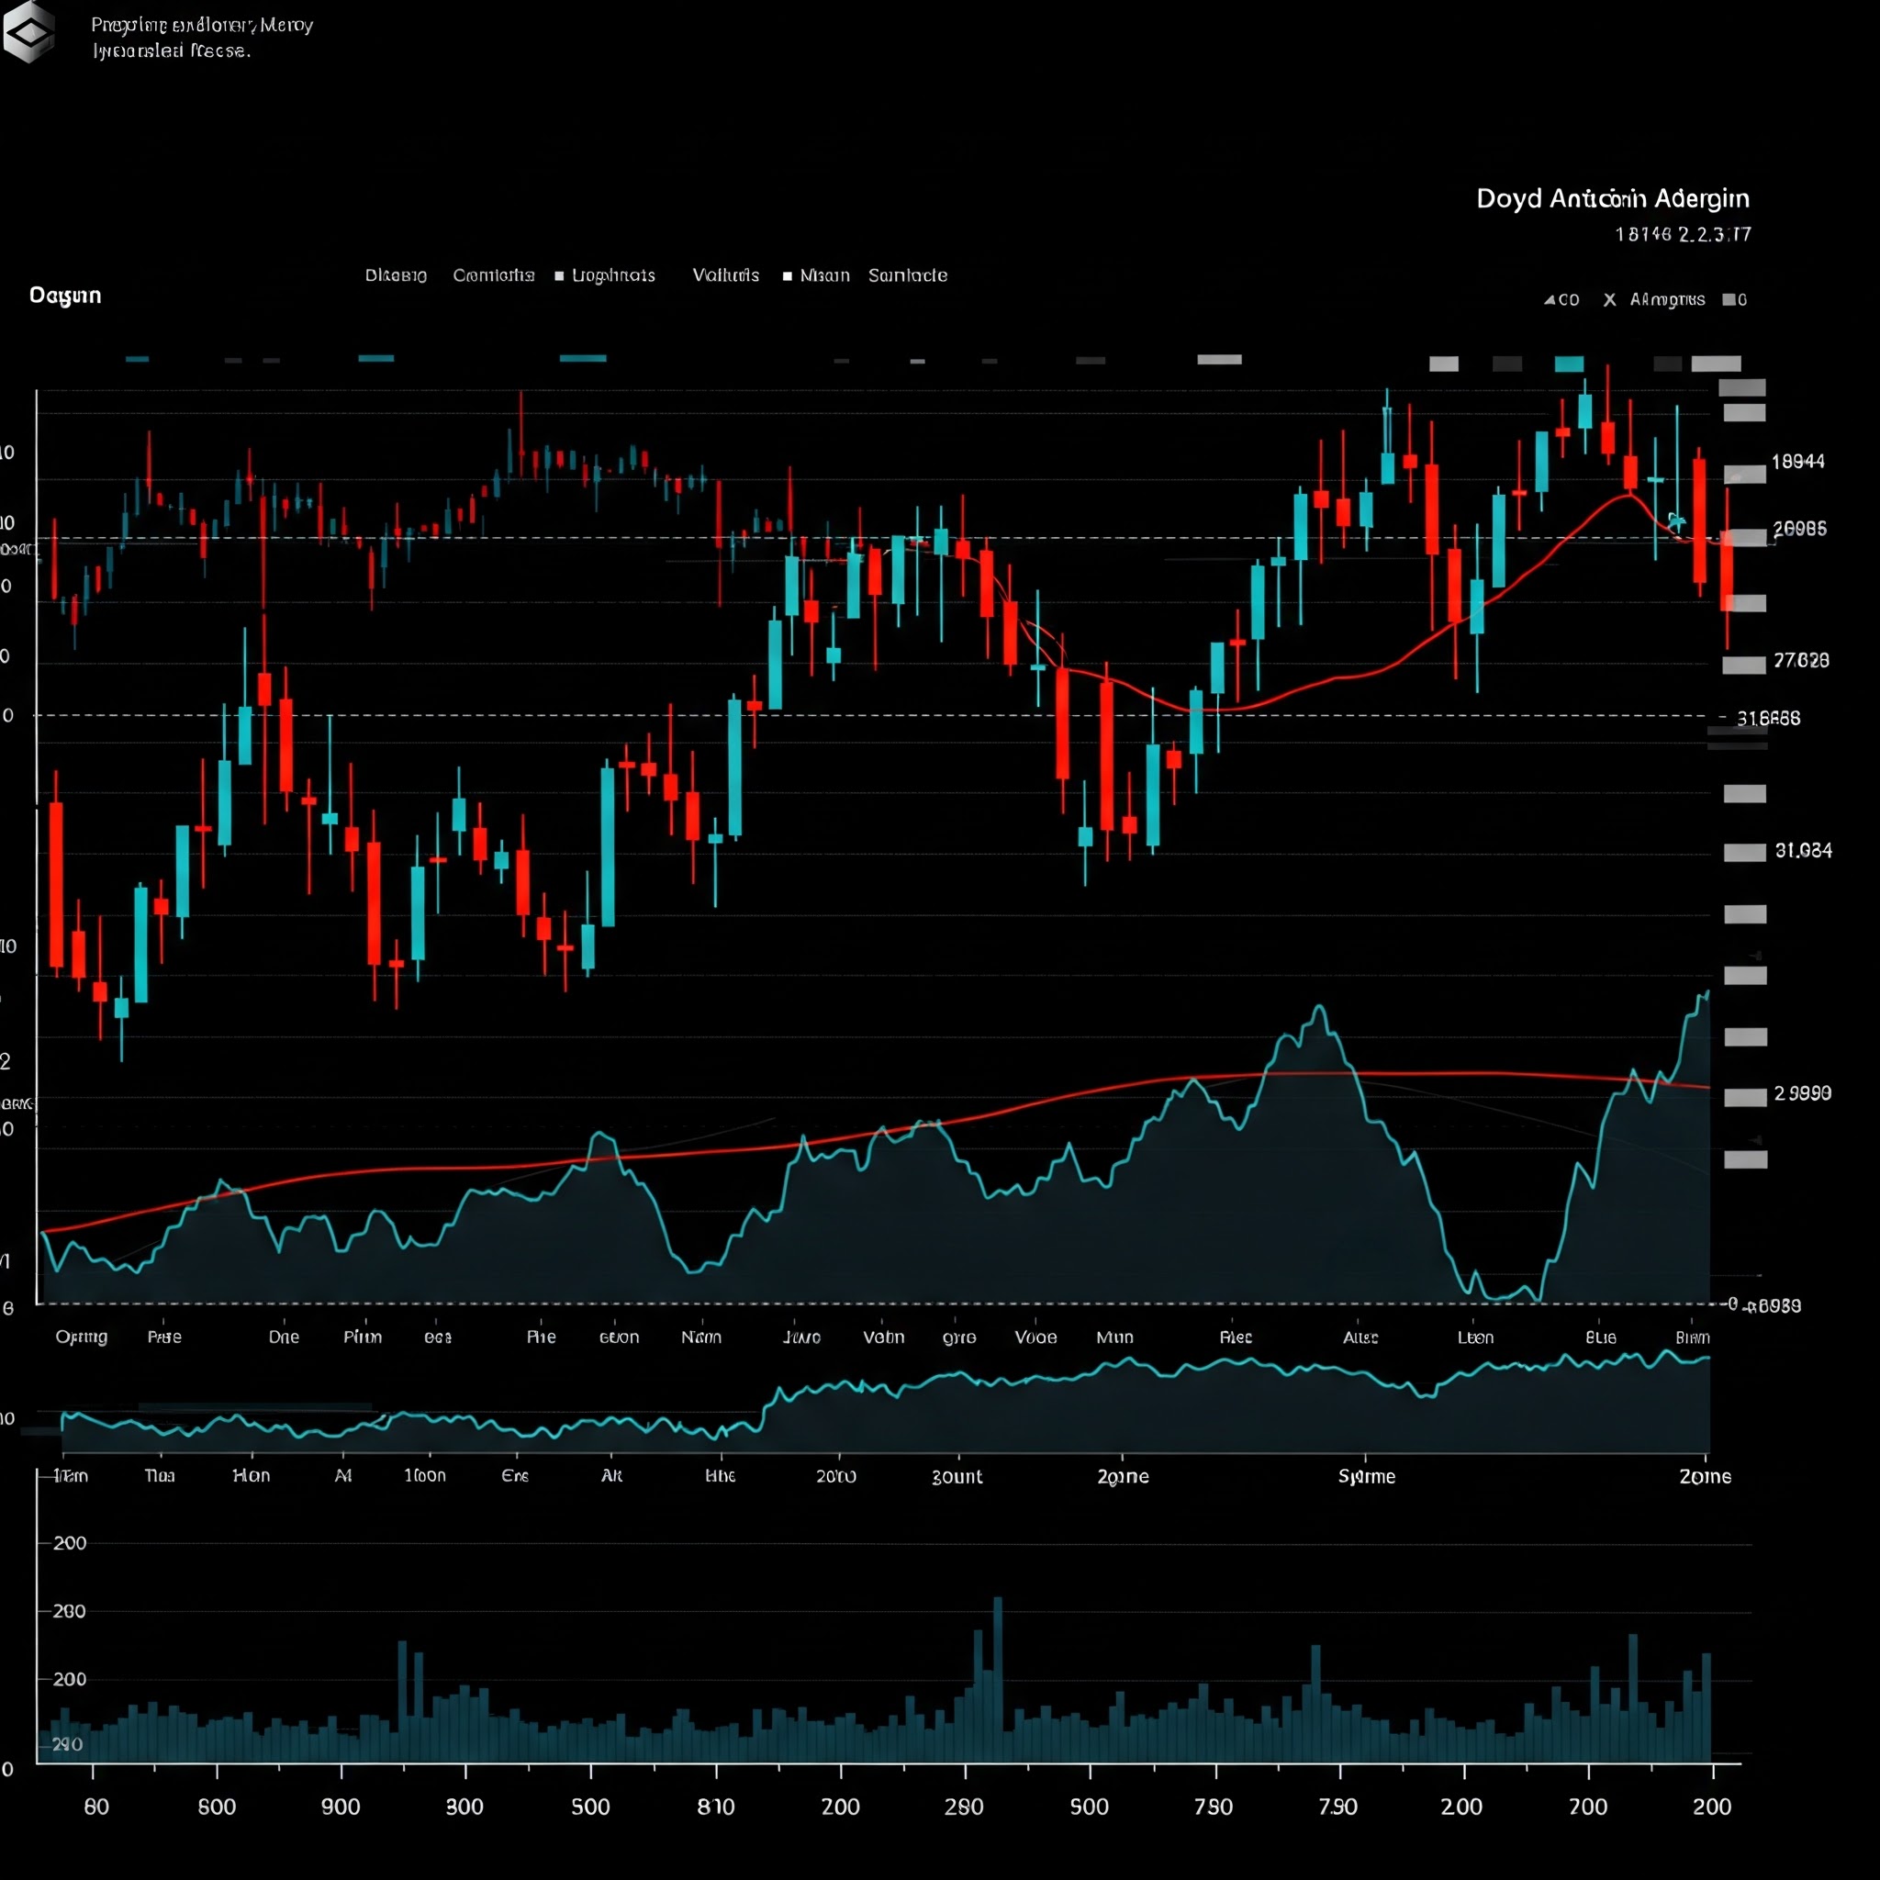Image resolution: width=1880 pixels, height=1880 pixels.
Task: Click the triangle CO icon
Action: [x=1550, y=299]
